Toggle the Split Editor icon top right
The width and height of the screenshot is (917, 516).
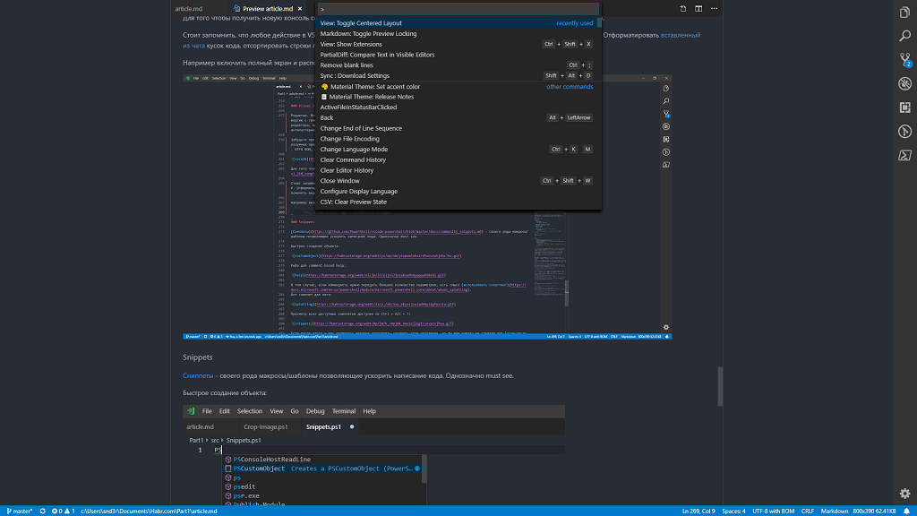tap(698, 8)
